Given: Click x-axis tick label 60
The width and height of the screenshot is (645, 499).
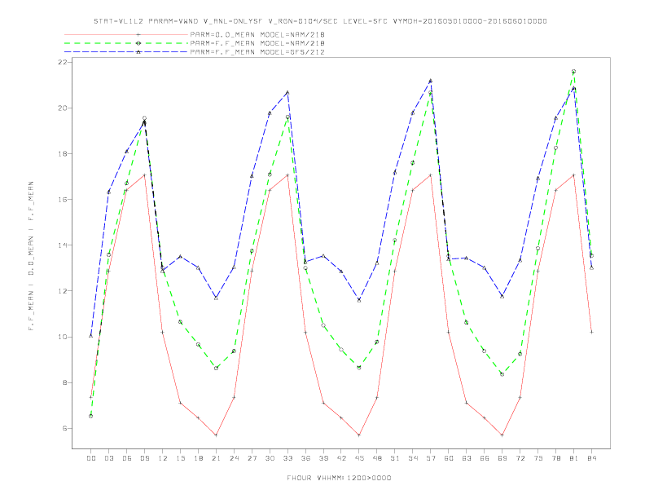Looking at the screenshot, I should 449,458.
